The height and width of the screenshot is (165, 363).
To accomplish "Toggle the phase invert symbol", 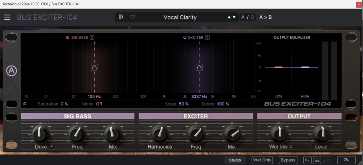I will [25, 104].
